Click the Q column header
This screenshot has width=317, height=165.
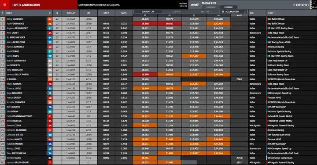coord(57,13)
